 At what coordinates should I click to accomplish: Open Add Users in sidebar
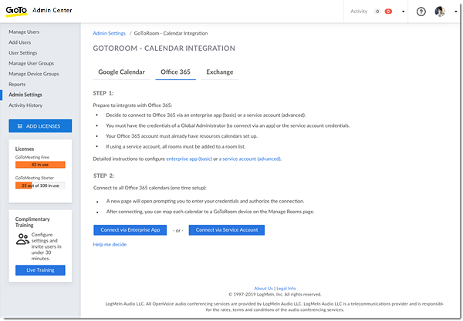click(20, 42)
